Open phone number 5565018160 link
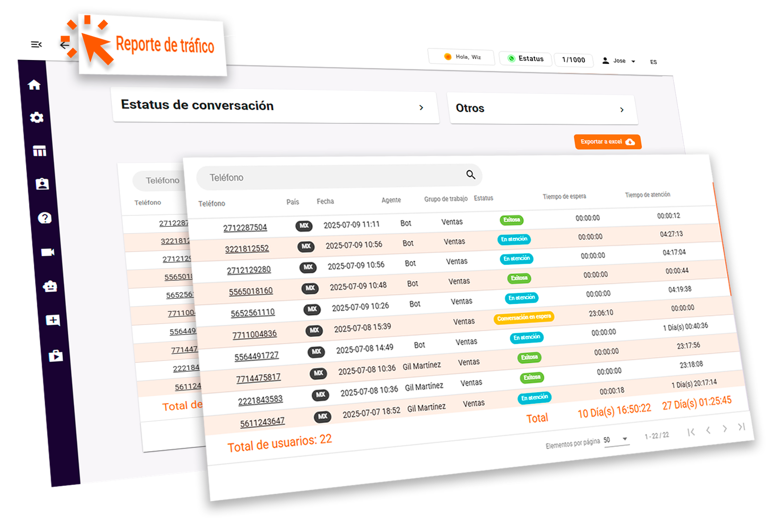This screenshot has width=775, height=531. click(251, 291)
